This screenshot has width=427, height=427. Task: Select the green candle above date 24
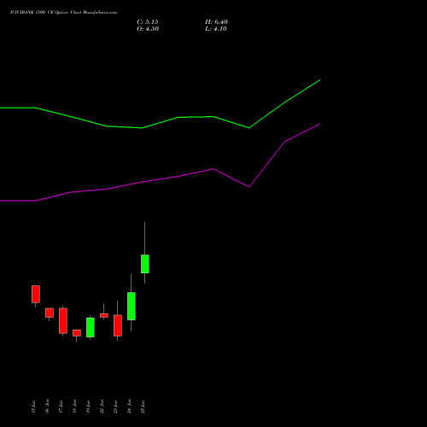tap(132, 306)
